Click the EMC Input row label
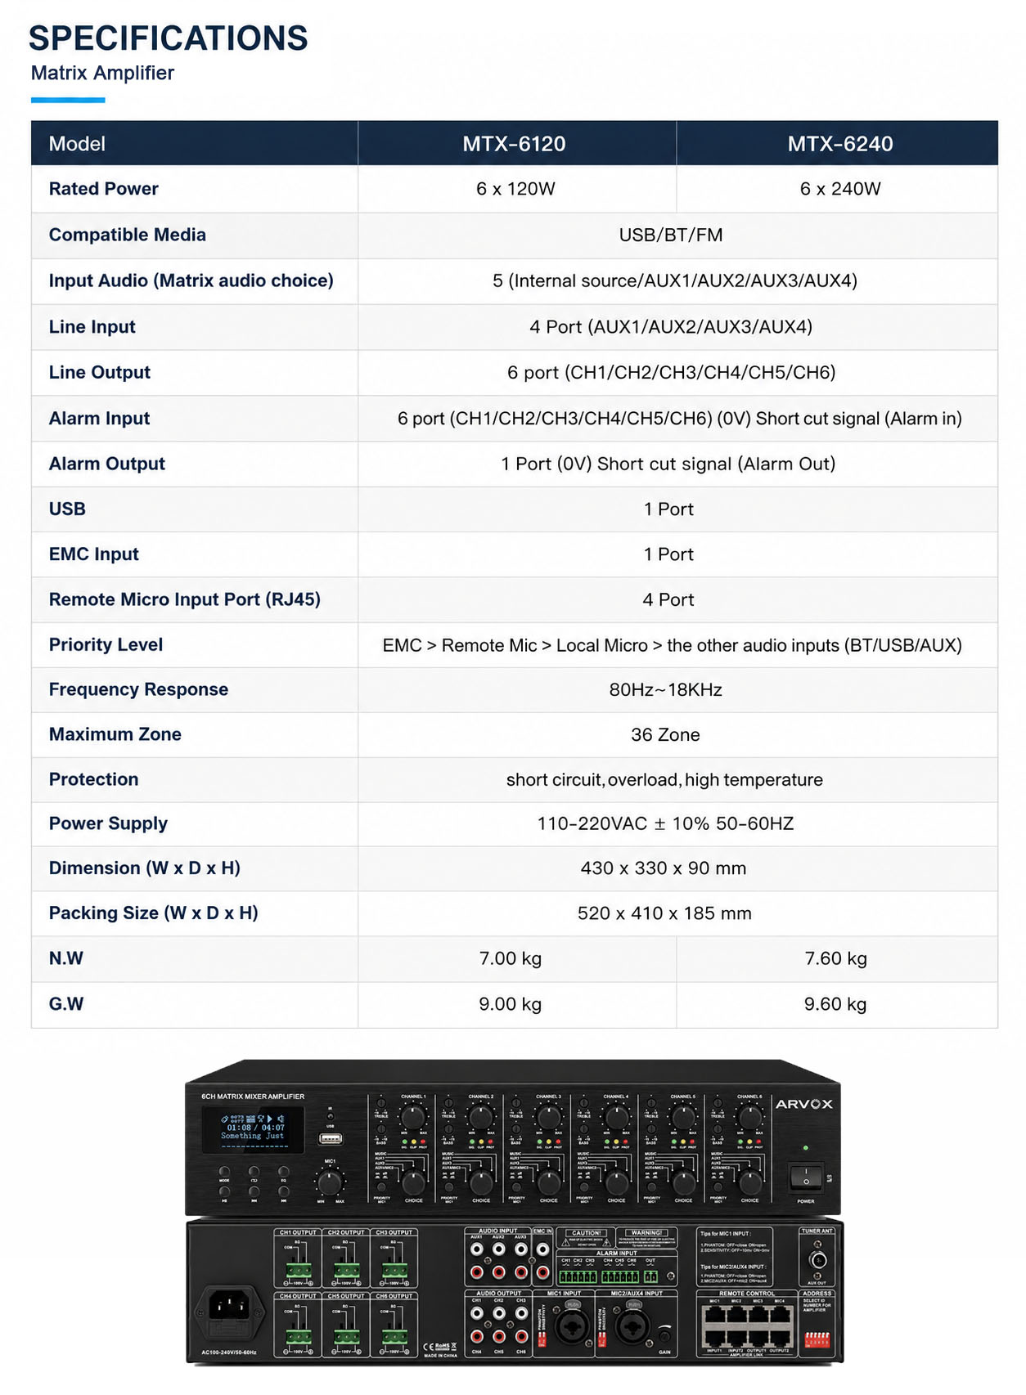Viewport: 1026px width, 1395px height. tap(93, 554)
